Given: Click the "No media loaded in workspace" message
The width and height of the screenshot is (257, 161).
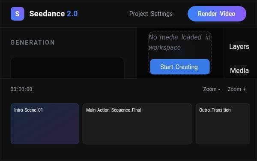Looking at the screenshot, I should tap(179, 43).
